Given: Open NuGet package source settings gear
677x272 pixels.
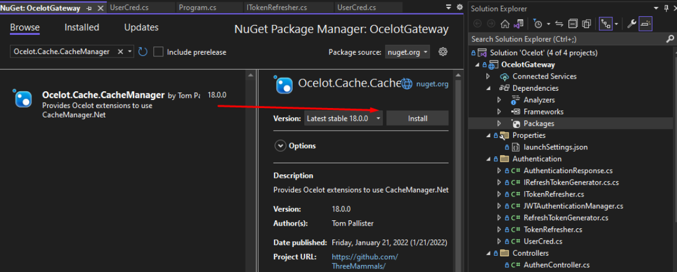Looking at the screenshot, I should click(x=443, y=52).
